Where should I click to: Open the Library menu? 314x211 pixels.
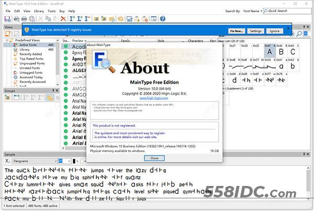coord(39,11)
